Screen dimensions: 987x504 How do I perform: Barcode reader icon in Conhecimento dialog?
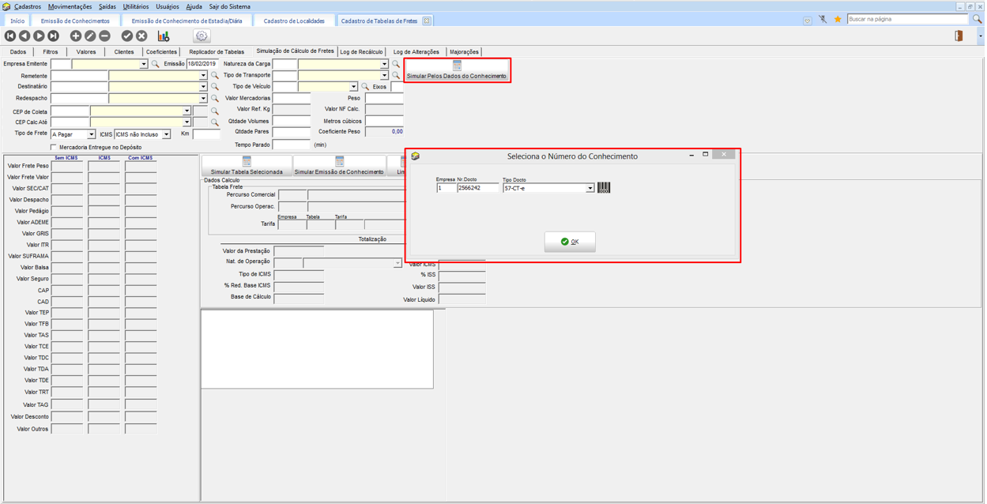coord(604,187)
